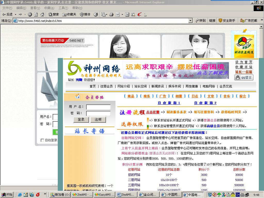Open the 收藏(A) menu
264x198 pixels.
pos(49,8)
